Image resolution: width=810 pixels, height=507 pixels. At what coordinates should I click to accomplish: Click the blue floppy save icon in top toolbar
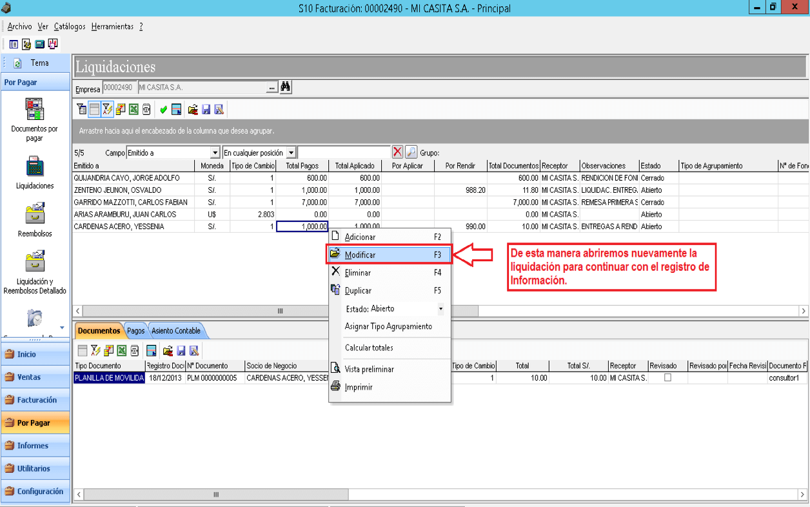point(206,110)
